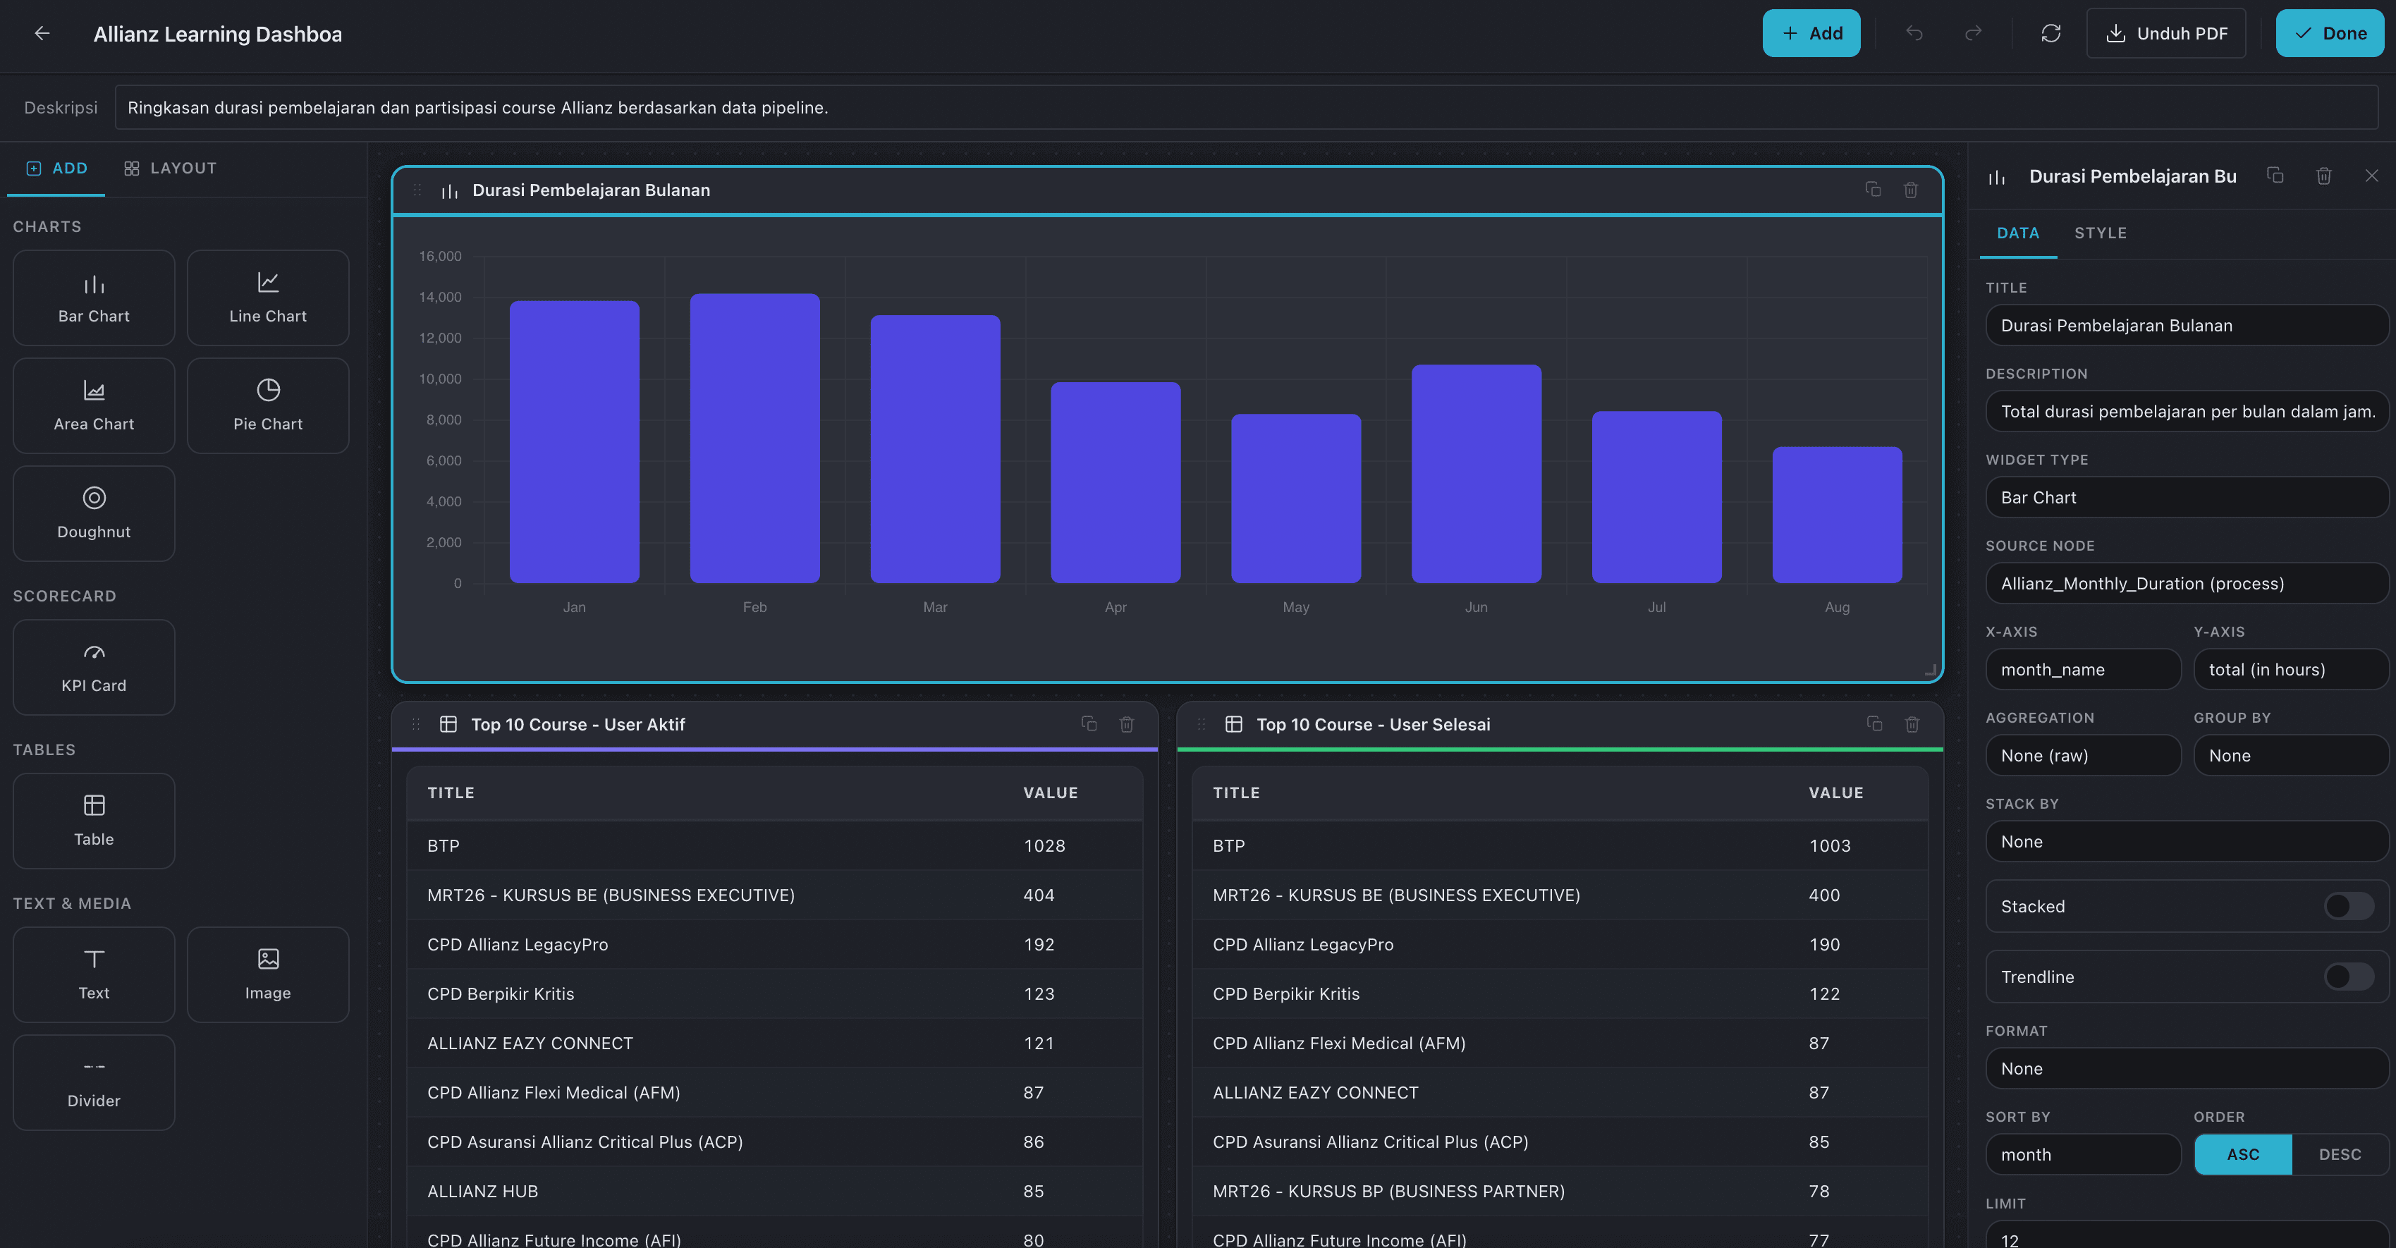Click the undo arrow icon

1914,33
